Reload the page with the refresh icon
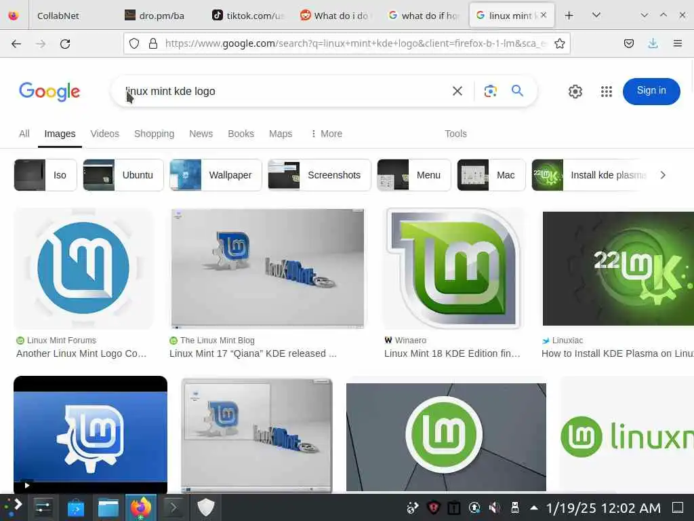Image resolution: width=694 pixels, height=521 pixels. (65, 44)
